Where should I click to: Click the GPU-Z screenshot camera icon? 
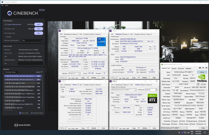(x=200, y=68)
